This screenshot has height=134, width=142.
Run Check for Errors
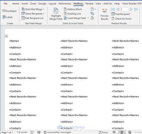pos(121,19)
